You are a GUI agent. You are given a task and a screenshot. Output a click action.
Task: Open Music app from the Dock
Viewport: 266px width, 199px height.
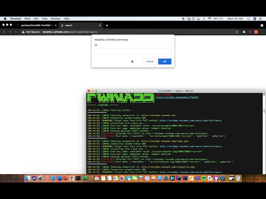pos(147,178)
